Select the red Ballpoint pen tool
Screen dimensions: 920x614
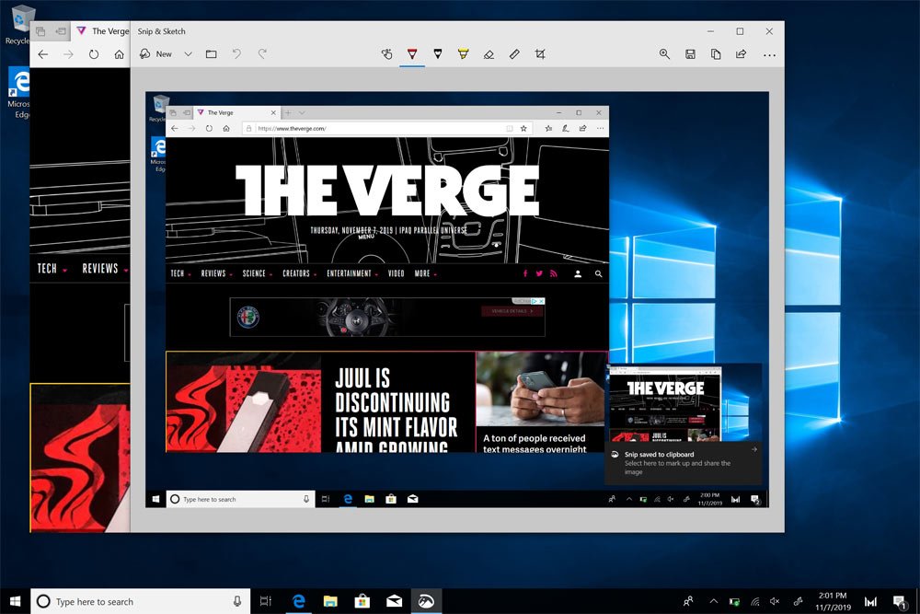[412, 54]
